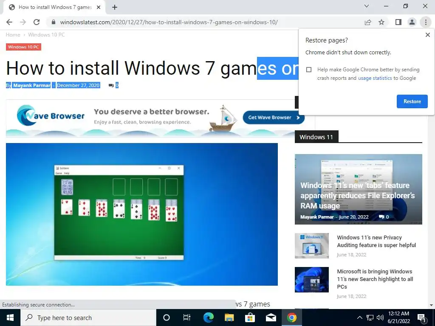
Task: Click the Search highlight article thumbnail
Action: pos(312,280)
